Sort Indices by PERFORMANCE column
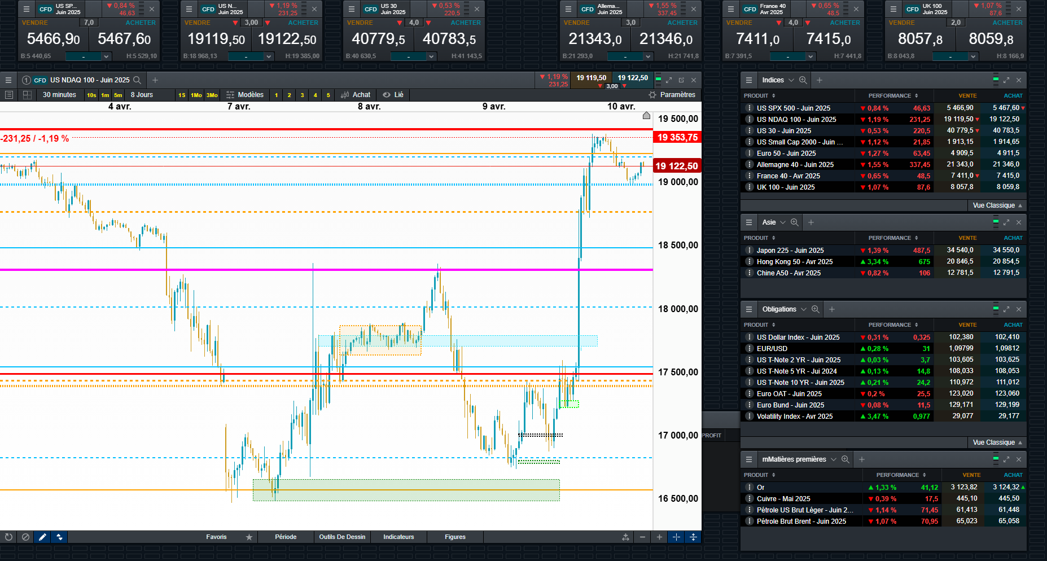This screenshot has height=561, width=1047. point(893,96)
